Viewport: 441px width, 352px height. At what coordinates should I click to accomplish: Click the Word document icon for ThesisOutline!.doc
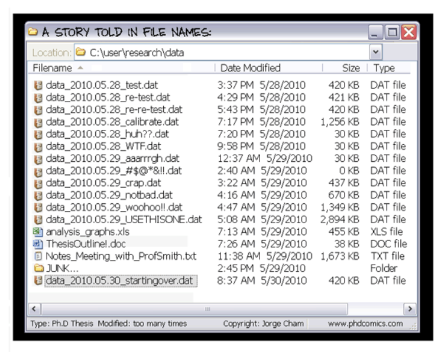tap(38, 244)
